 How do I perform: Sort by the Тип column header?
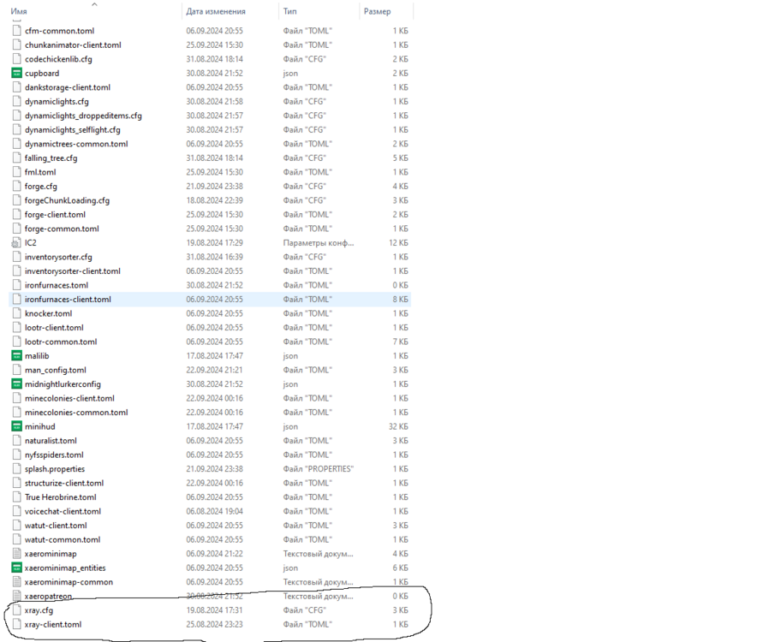point(289,11)
